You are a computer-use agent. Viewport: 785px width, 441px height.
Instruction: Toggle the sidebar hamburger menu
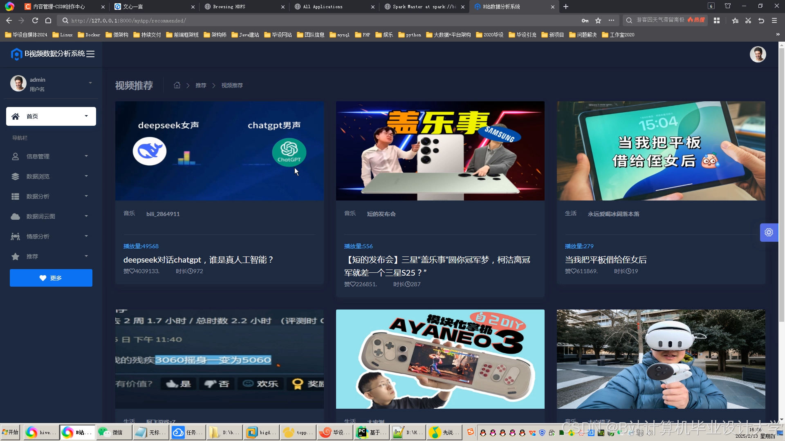pyautogui.click(x=90, y=54)
